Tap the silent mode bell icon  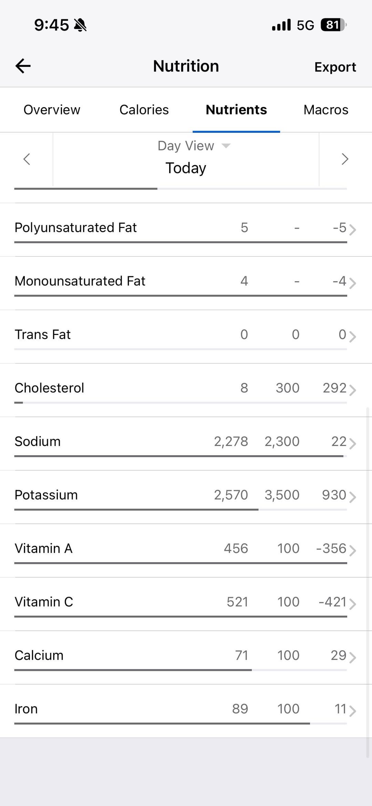[x=80, y=25]
